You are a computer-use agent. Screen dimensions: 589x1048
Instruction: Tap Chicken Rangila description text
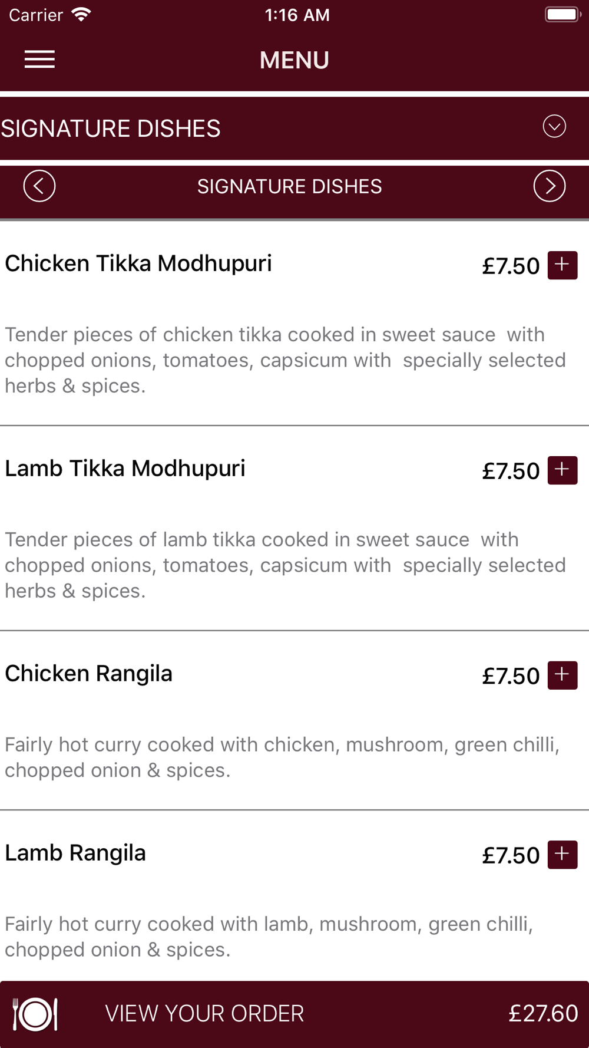point(282,757)
